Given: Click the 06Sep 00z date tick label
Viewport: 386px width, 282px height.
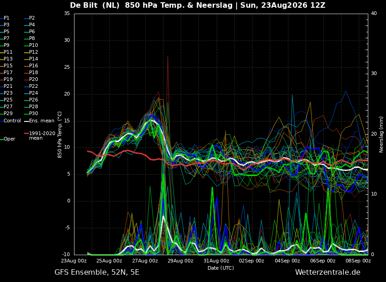Looking at the screenshot, I should 323,261.
